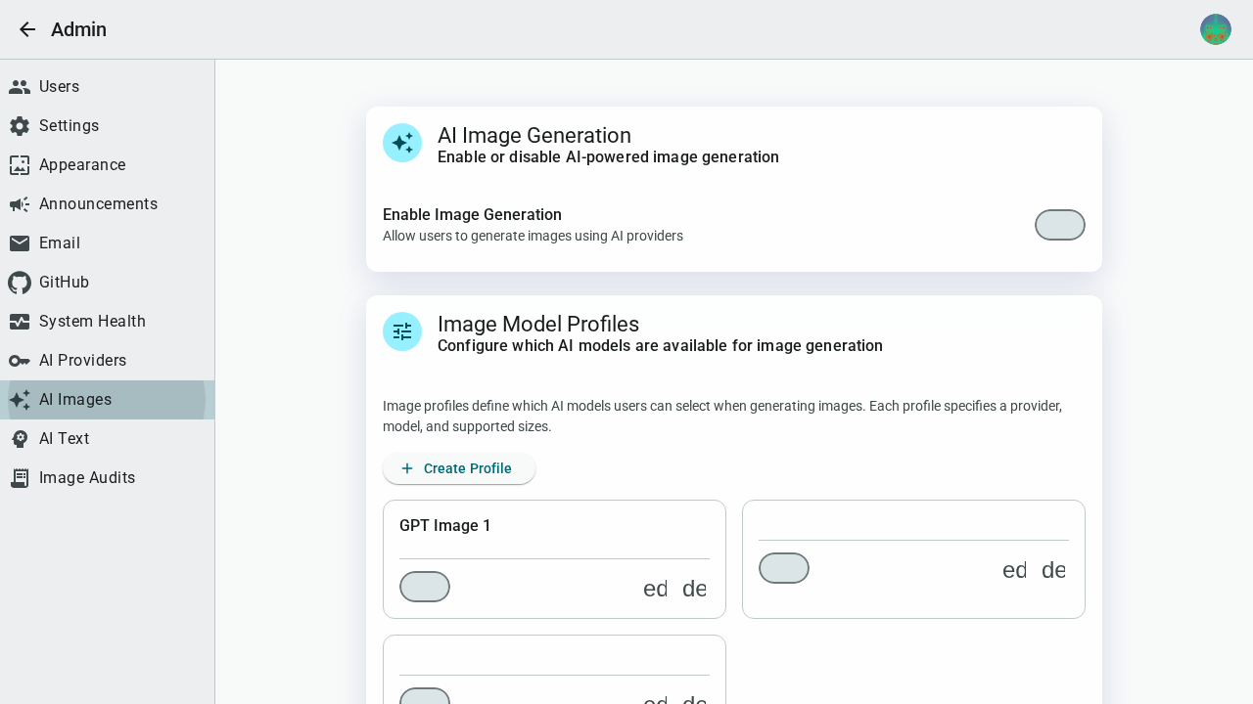Click 'Allow users to generate images using AI providers' text
This screenshot has height=704, width=1253.
[533, 236]
